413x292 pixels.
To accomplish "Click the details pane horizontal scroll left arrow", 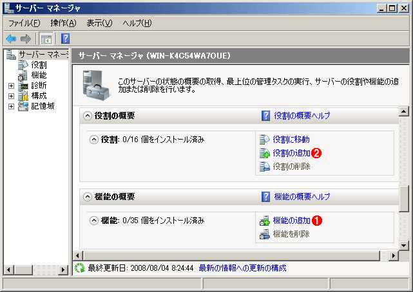I will [77, 255].
